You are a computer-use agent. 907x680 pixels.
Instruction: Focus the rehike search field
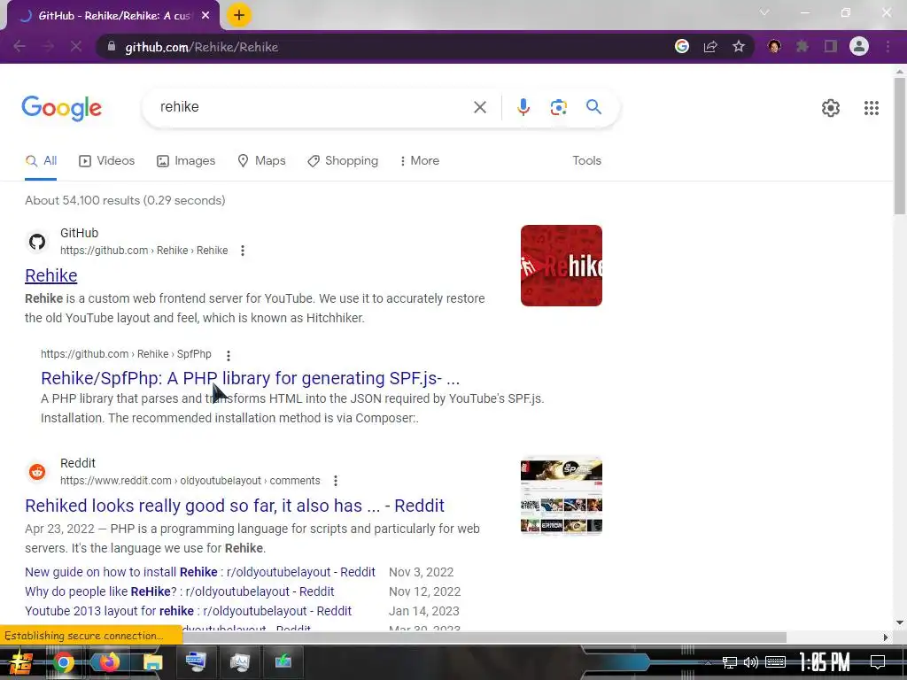click(313, 107)
